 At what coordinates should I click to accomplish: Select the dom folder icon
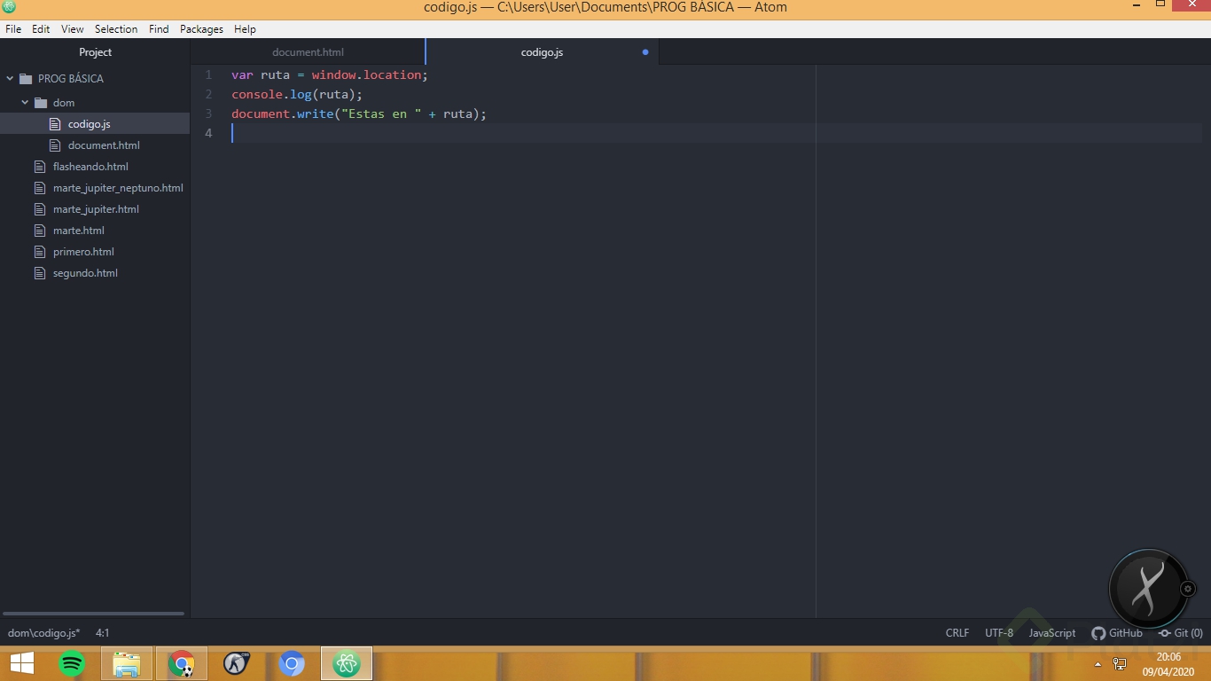click(x=41, y=103)
